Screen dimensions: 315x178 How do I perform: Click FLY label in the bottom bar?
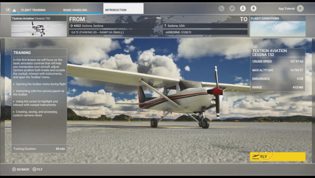40,169
